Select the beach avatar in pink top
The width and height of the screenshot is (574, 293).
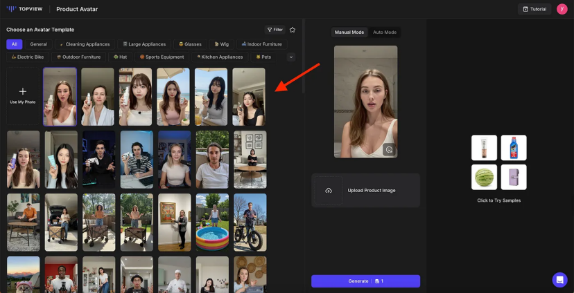click(173, 97)
